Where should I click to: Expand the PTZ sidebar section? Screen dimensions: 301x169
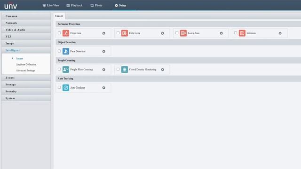pyautogui.click(x=26, y=37)
